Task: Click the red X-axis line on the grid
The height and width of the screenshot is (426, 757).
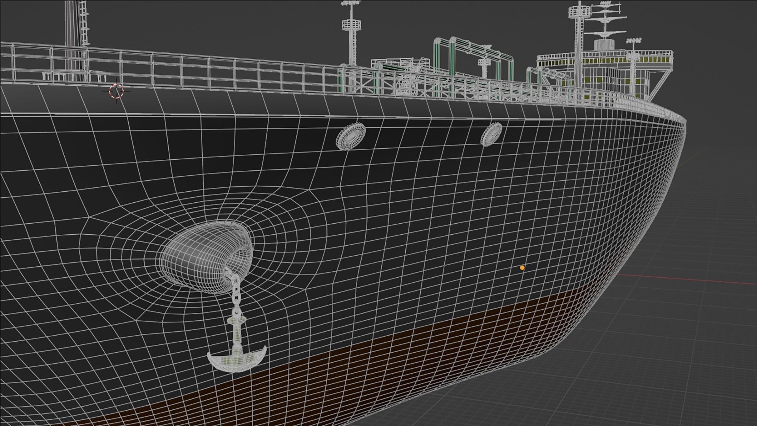Action: [x=687, y=279]
